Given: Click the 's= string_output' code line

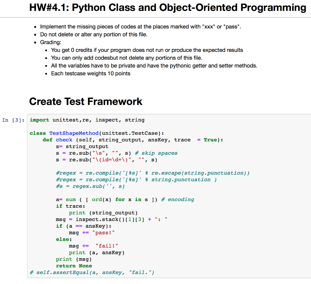Looking at the screenshot, I should coord(82,147).
